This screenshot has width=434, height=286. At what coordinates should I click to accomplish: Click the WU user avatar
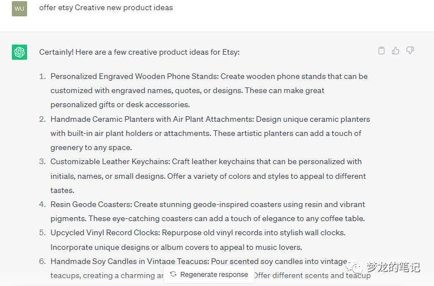point(19,8)
